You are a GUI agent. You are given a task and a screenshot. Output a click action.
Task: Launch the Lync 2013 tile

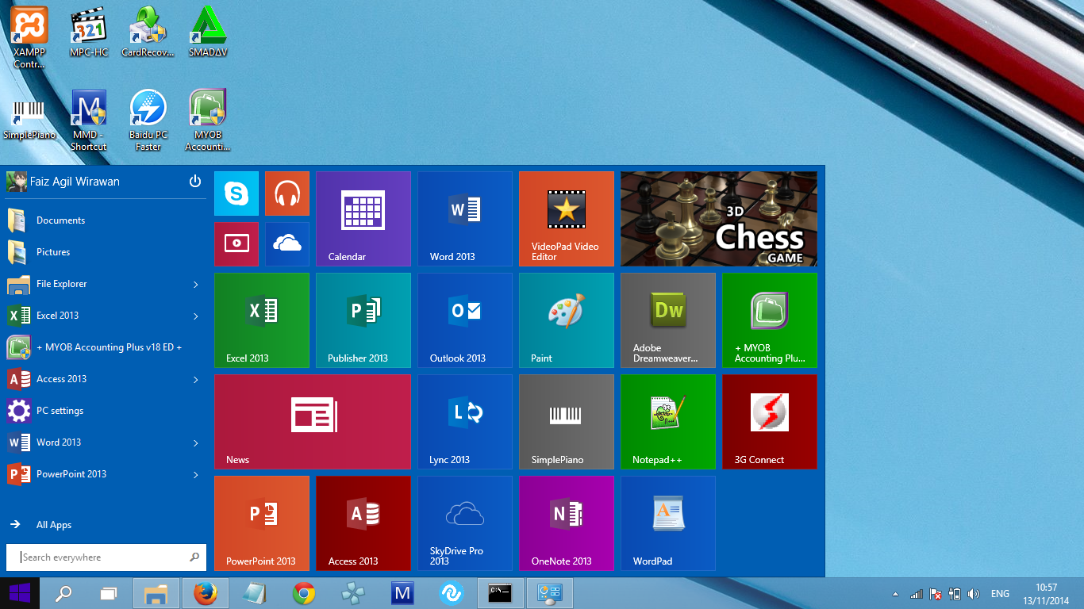465,422
